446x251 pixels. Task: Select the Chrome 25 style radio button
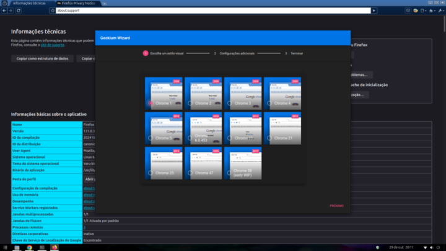click(x=151, y=173)
